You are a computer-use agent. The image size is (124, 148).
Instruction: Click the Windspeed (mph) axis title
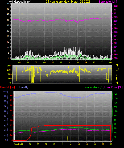point(20,2)
